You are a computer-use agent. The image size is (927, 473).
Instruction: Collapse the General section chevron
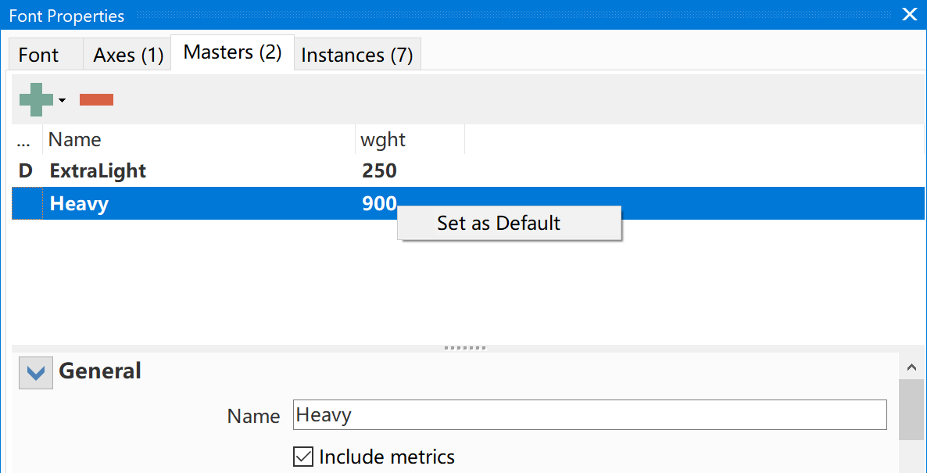point(36,372)
